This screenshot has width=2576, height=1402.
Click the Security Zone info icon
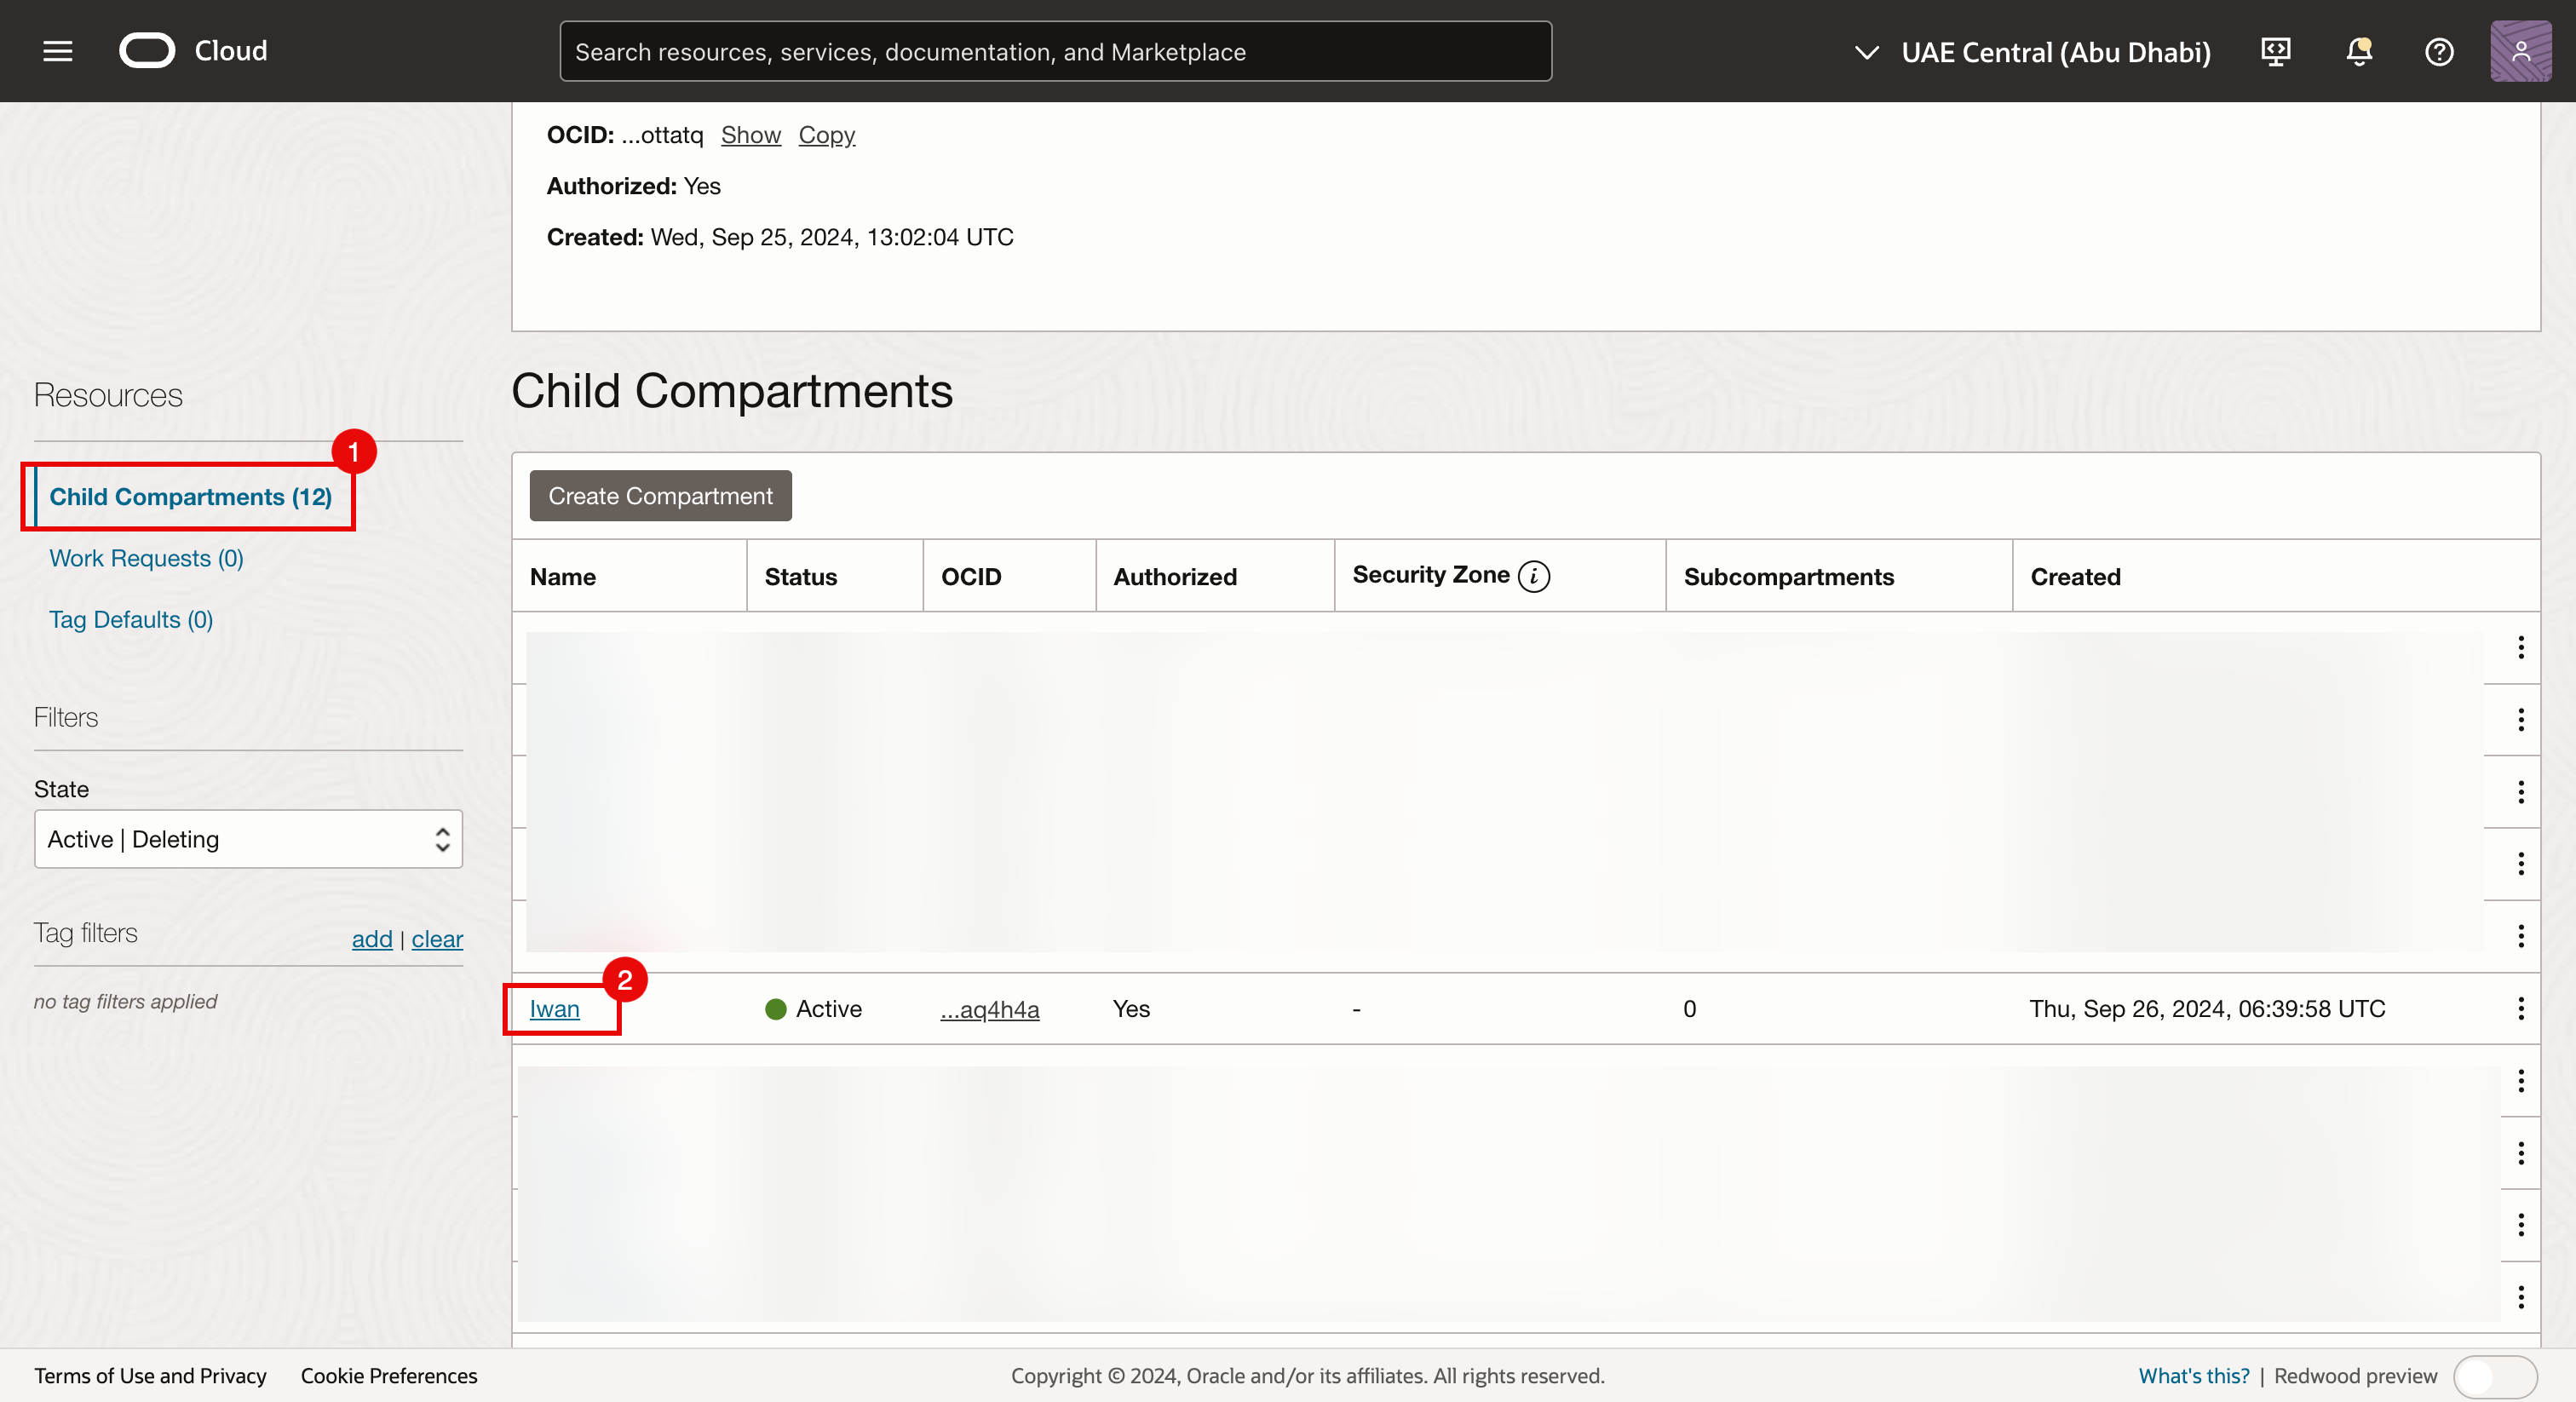click(x=1533, y=576)
